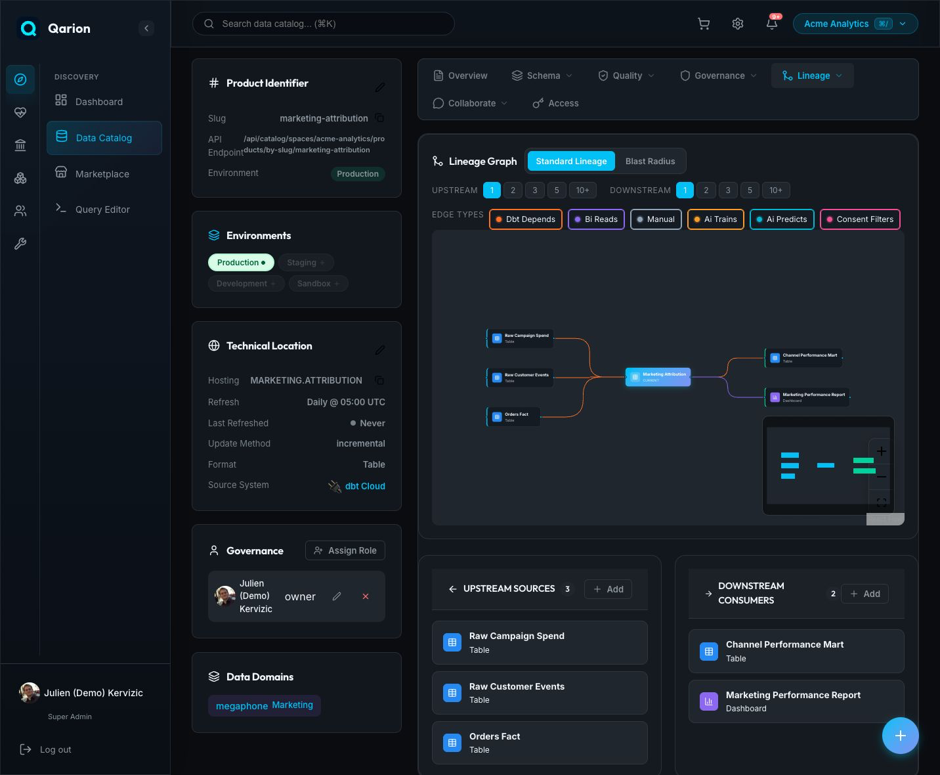
Task: Select the heartbeat health rail icon
Action: click(x=20, y=112)
